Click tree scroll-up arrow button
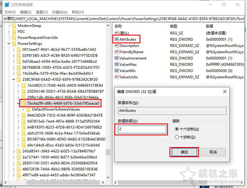 pos(108,26)
